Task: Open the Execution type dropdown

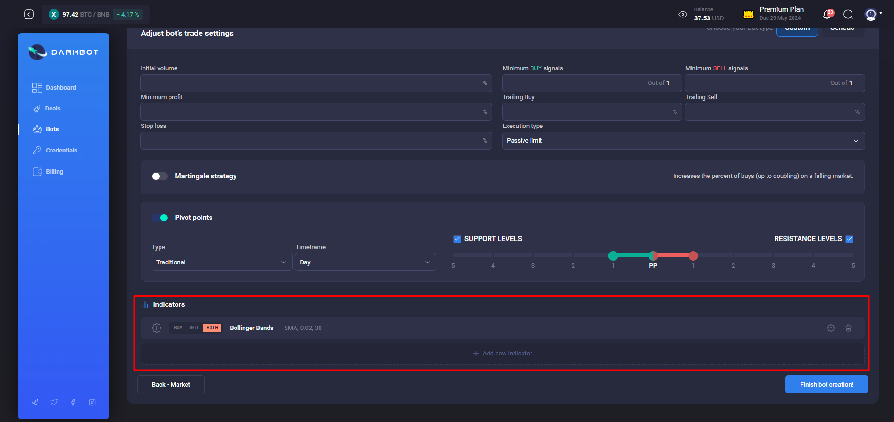Action: pos(683,141)
